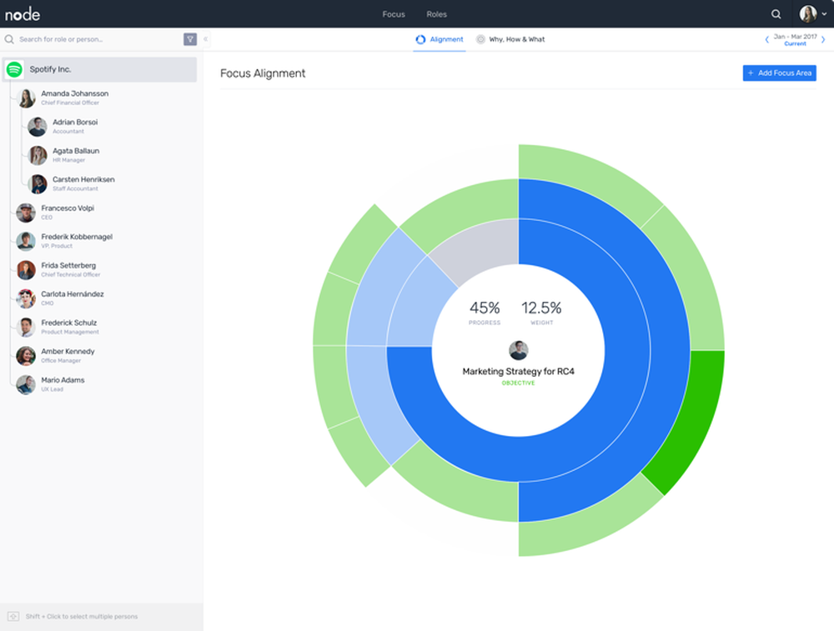Image resolution: width=834 pixels, height=631 pixels.
Task: Click Frederick Schulz's avatar
Action: click(26, 328)
